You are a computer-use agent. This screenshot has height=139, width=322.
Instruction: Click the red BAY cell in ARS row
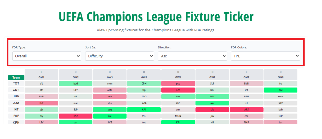(178, 90)
